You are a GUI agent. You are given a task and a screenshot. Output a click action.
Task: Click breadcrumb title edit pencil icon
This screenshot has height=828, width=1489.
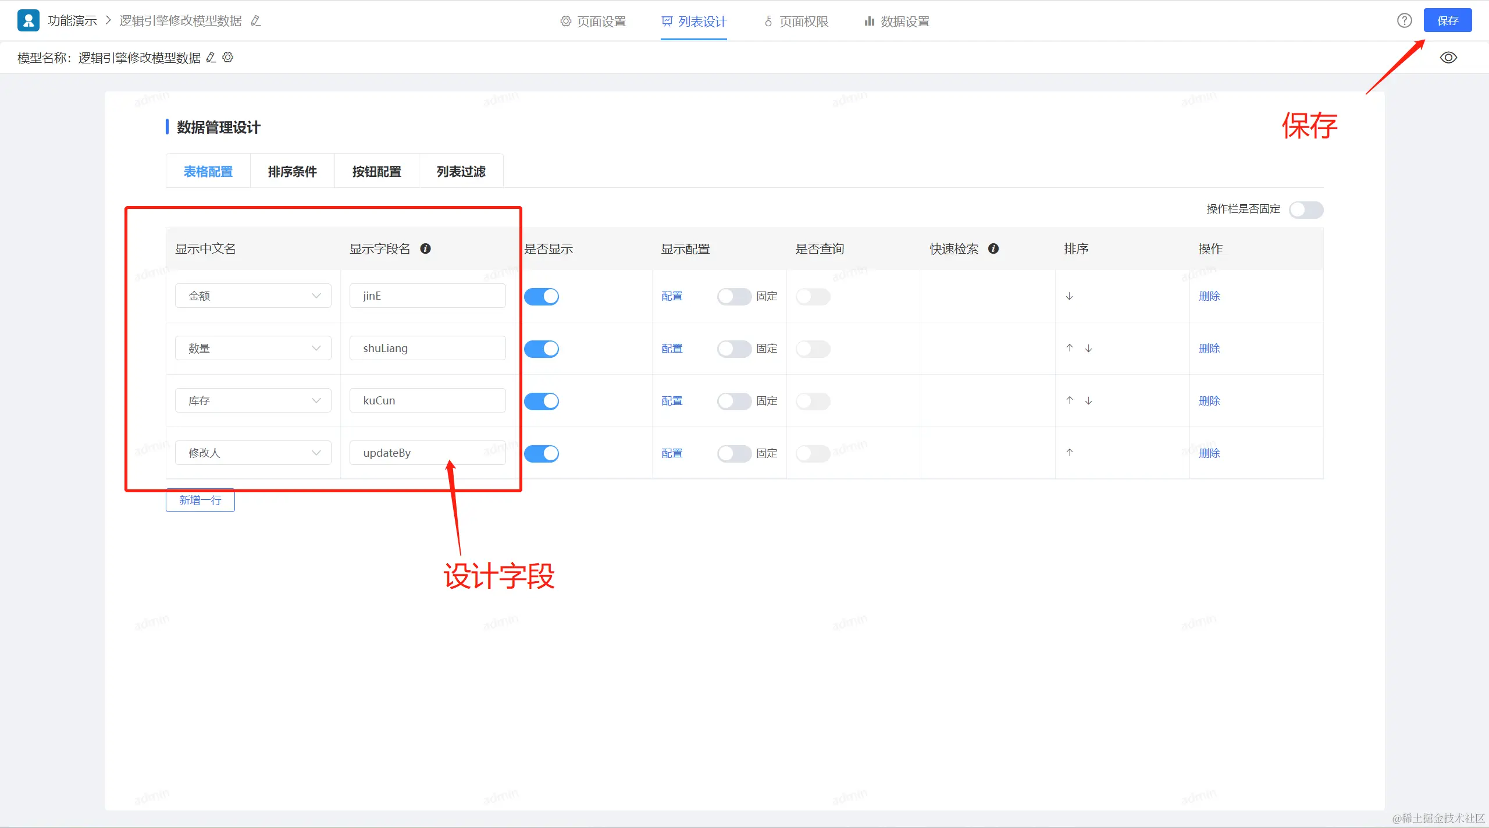click(x=255, y=21)
